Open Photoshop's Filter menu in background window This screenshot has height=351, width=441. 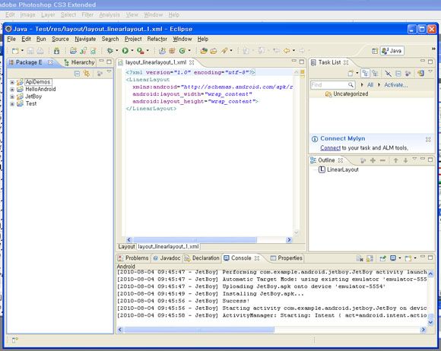87,14
